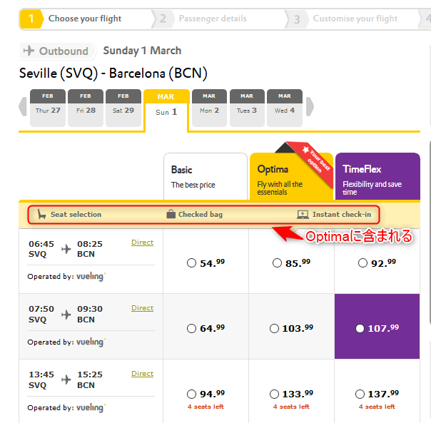Select TimeFlex fare 107.99 radio button
This screenshot has height=423, width=431.
[360, 328]
